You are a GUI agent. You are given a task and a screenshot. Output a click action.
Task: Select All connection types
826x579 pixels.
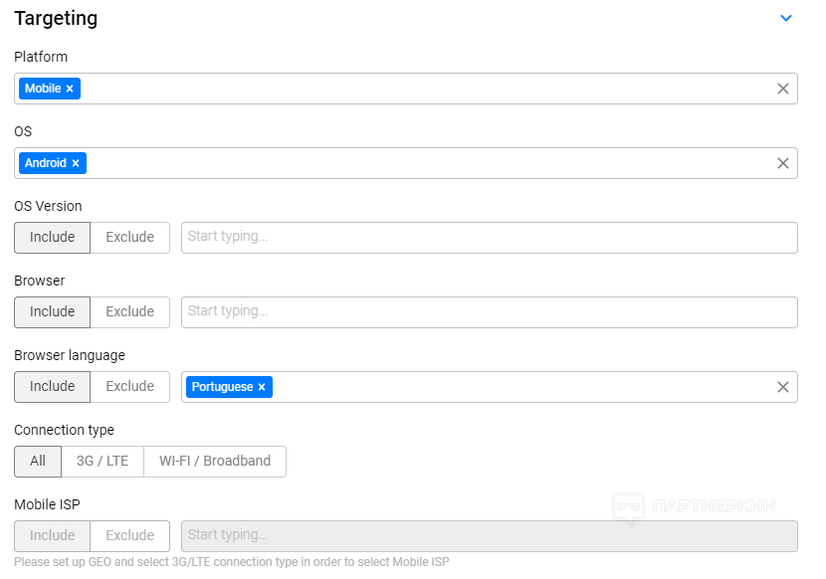point(38,461)
